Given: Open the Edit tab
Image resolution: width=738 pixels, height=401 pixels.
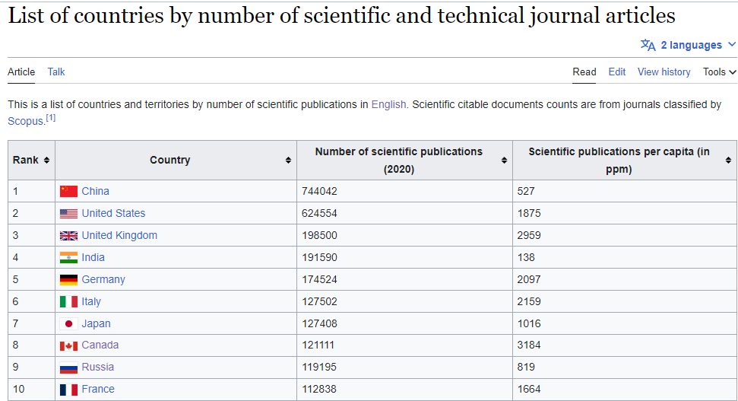Looking at the screenshot, I should click(616, 72).
